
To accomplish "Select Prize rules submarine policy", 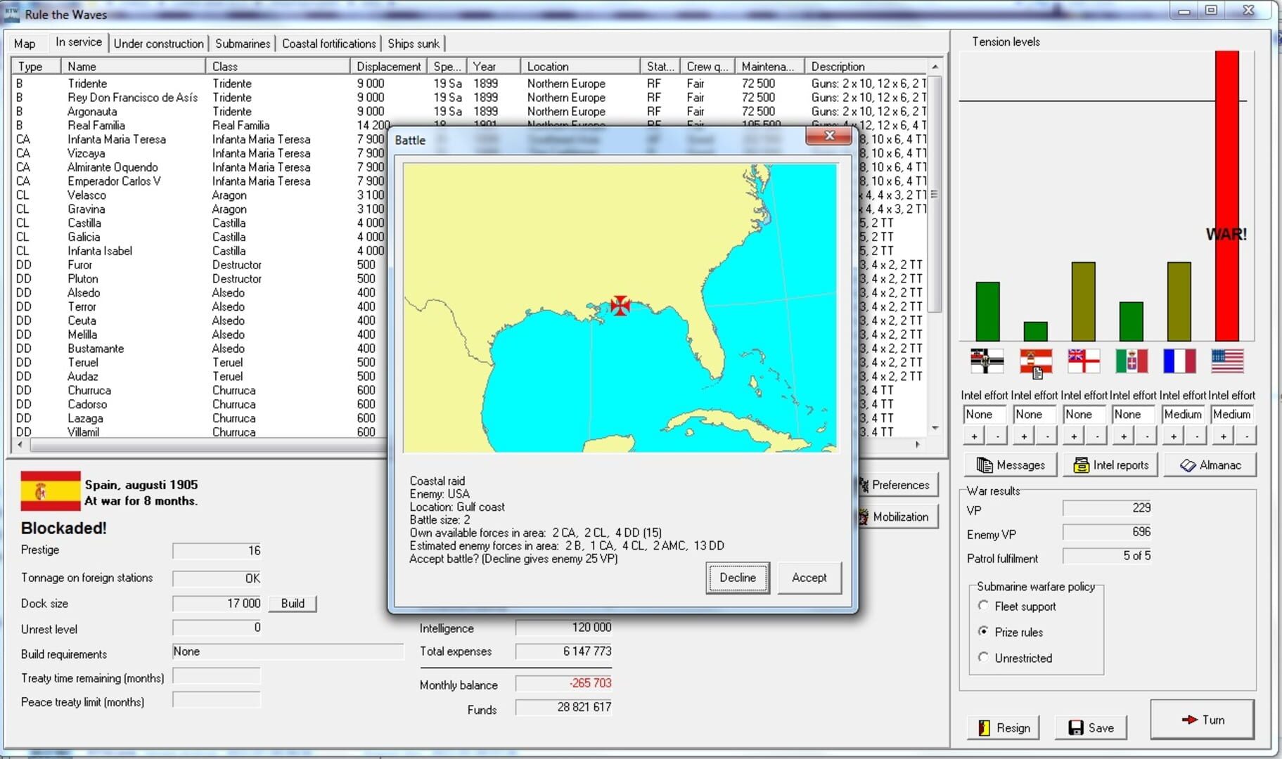I will tap(983, 632).
